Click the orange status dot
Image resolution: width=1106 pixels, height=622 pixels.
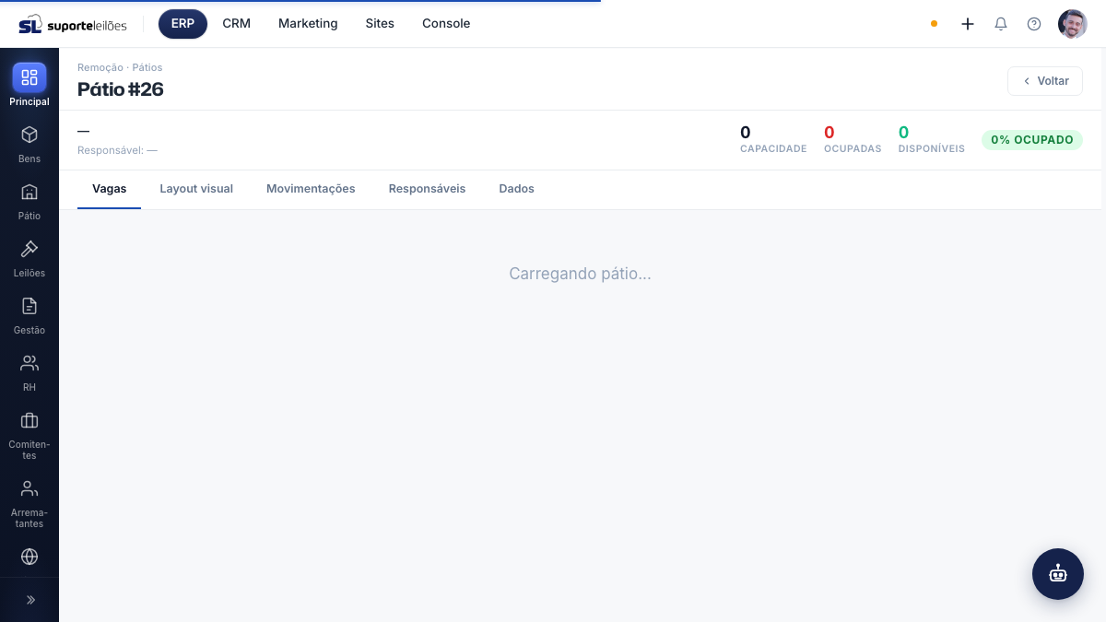(x=935, y=24)
